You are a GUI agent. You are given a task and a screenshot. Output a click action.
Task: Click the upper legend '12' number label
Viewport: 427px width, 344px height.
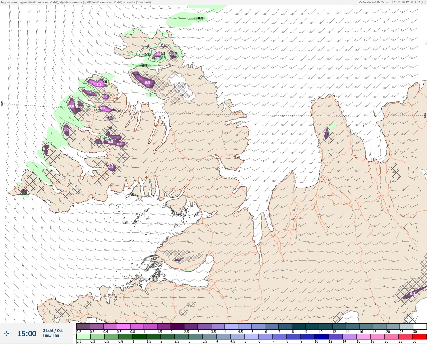(334, 331)
